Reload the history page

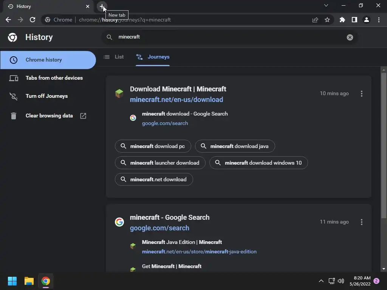pos(33,20)
